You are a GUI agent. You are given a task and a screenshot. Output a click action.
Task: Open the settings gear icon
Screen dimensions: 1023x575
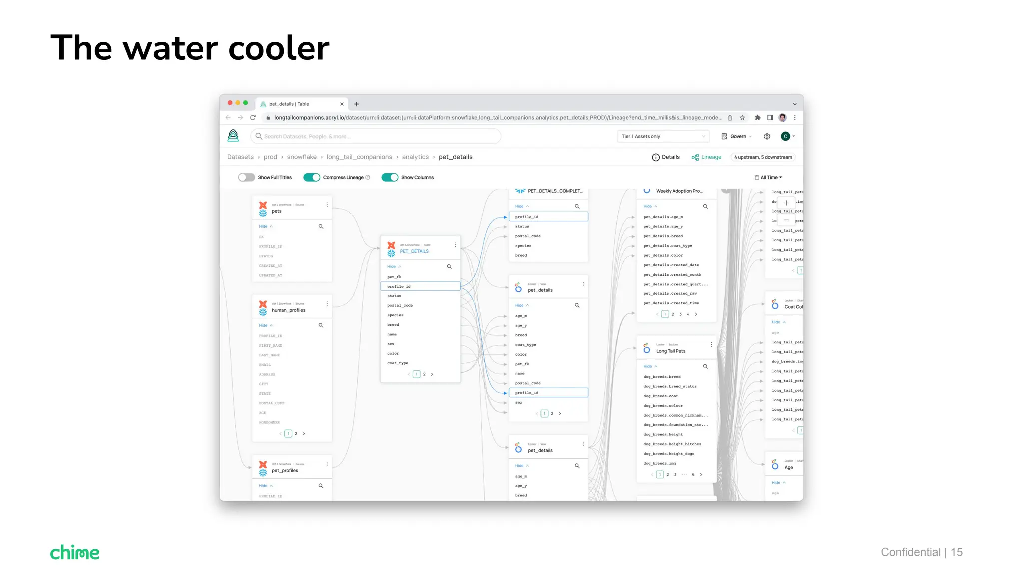tap(767, 136)
